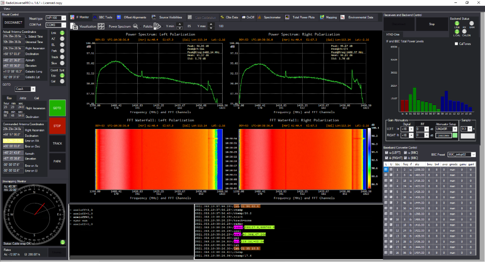Screen dimensions: 485x262
Task: Open the CasA GOTO source dropdown
Action: point(33,89)
